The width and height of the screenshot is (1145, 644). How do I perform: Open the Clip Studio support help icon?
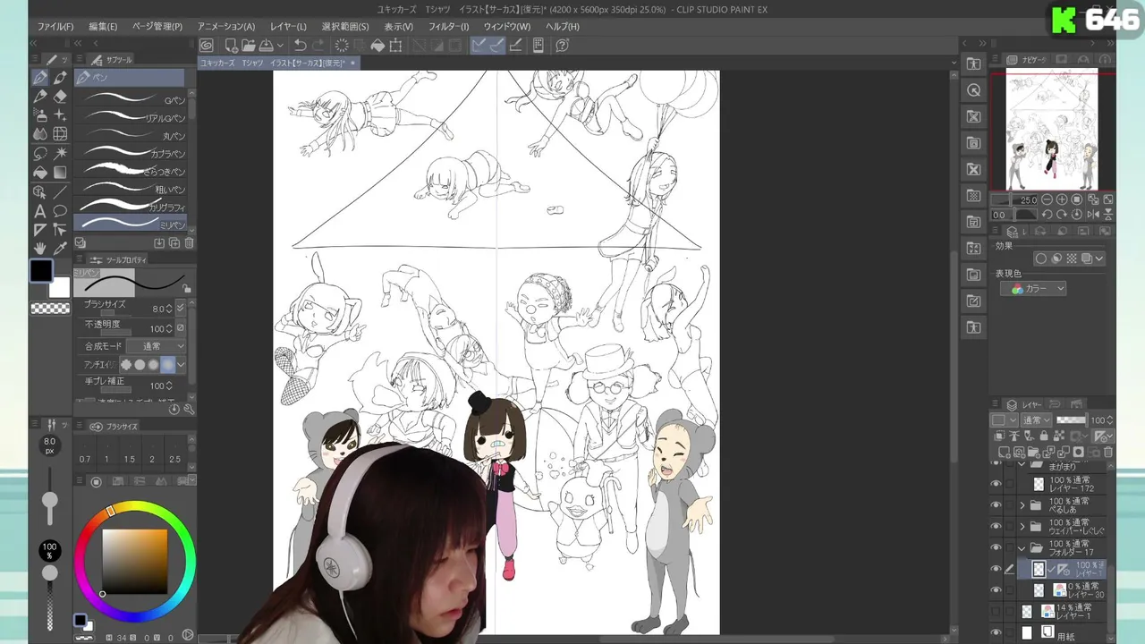[x=562, y=46]
